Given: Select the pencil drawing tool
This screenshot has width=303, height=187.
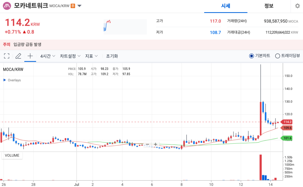Looking at the screenshot, I should pos(18,56).
